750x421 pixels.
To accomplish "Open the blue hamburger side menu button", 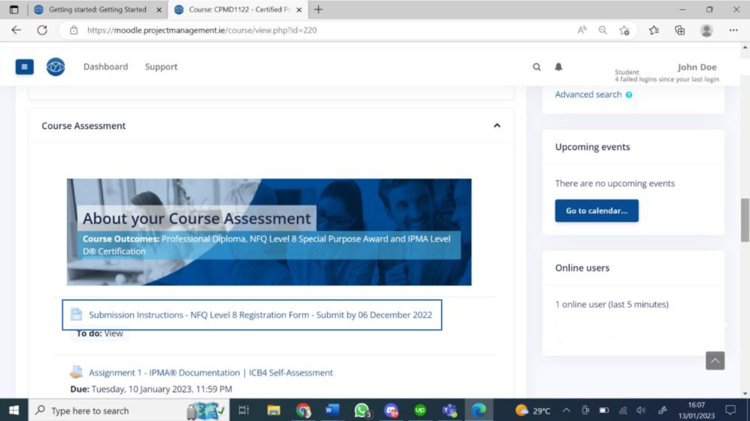I will [24, 67].
